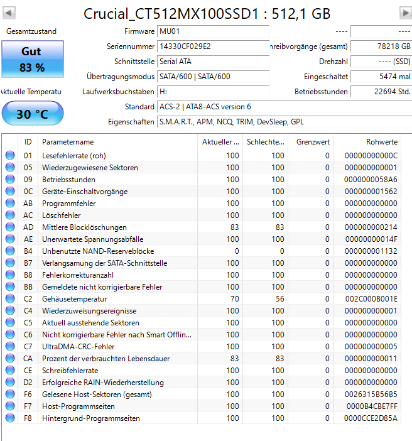Image resolution: width=412 pixels, height=441 pixels.
Task: Click power-on count 5474 mal
Action: tap(381, 77)
